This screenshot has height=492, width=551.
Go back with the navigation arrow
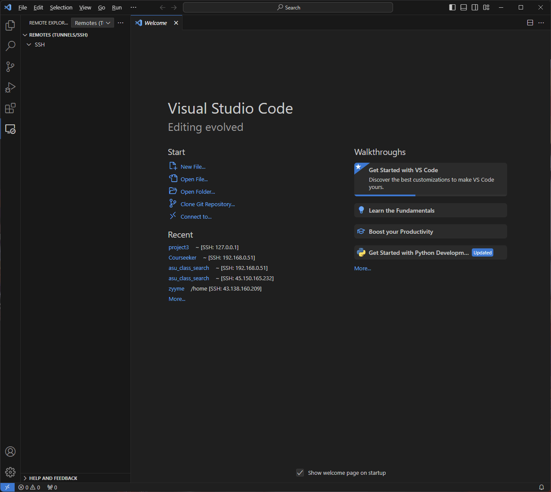(163, 7)
